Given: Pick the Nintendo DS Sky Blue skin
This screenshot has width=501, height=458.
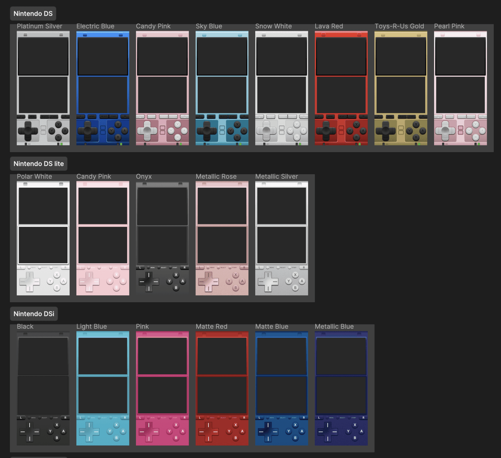Looking at the screenshot, I should (222, 88).
